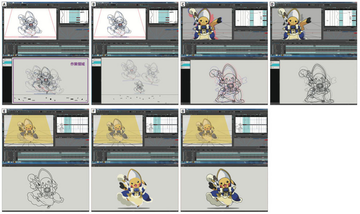360x214 pixels.
Task: Click the grey line art drawing on panel D's canvas
Action: (x=317, y=83)
